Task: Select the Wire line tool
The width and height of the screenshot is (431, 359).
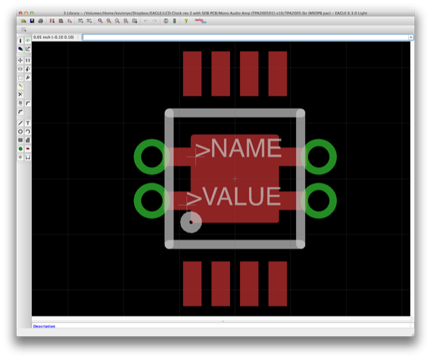Action: point(20,123)
